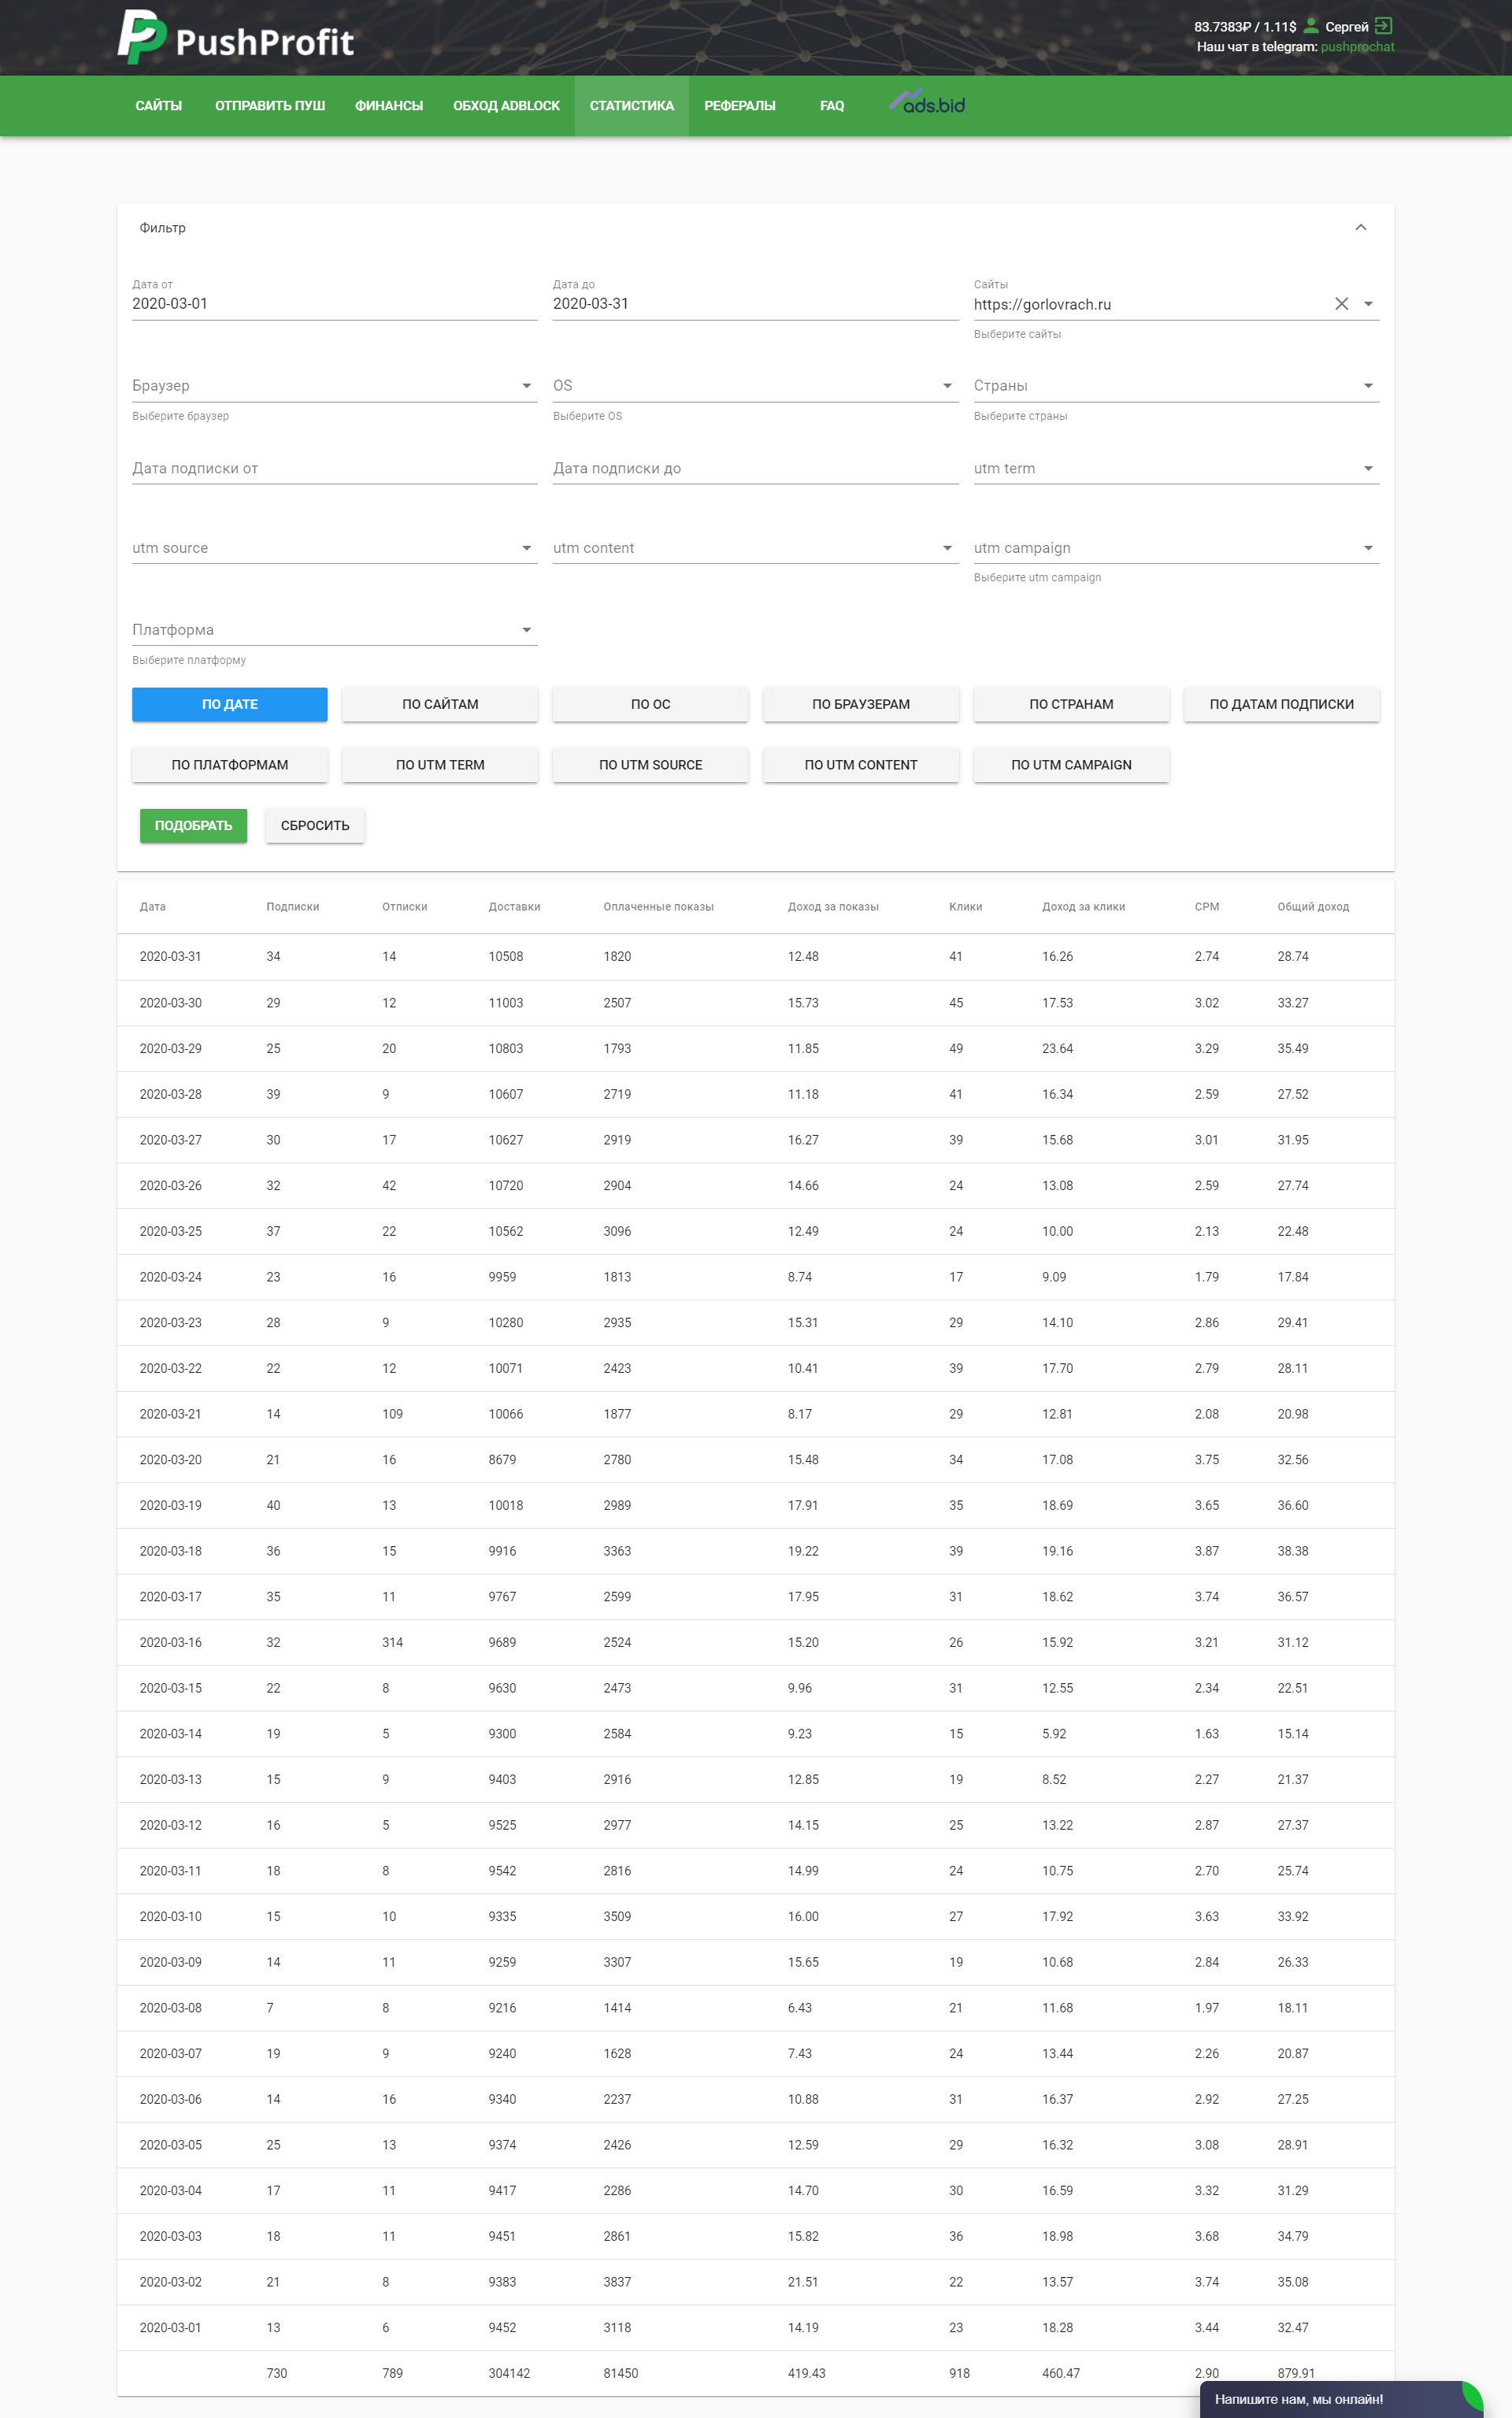Open the ОБХОД ADBLOCK menu item
1512x2418 pixels.
click(506, 106)
